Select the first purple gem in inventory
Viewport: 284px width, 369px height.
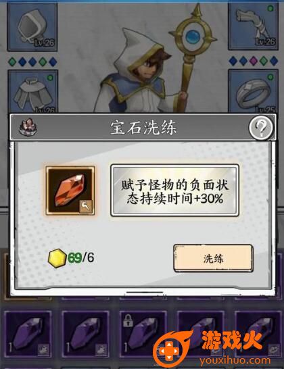[x=28, y=334]
